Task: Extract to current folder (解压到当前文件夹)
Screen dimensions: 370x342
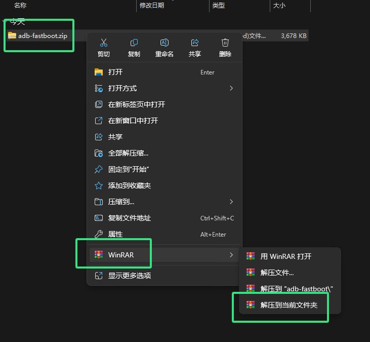Action: tap(289, 305)
